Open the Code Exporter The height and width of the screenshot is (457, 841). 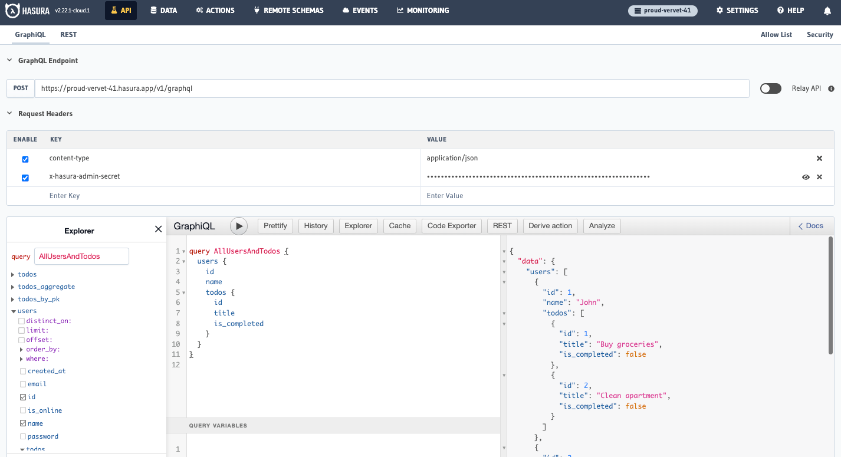pos(451,226)
